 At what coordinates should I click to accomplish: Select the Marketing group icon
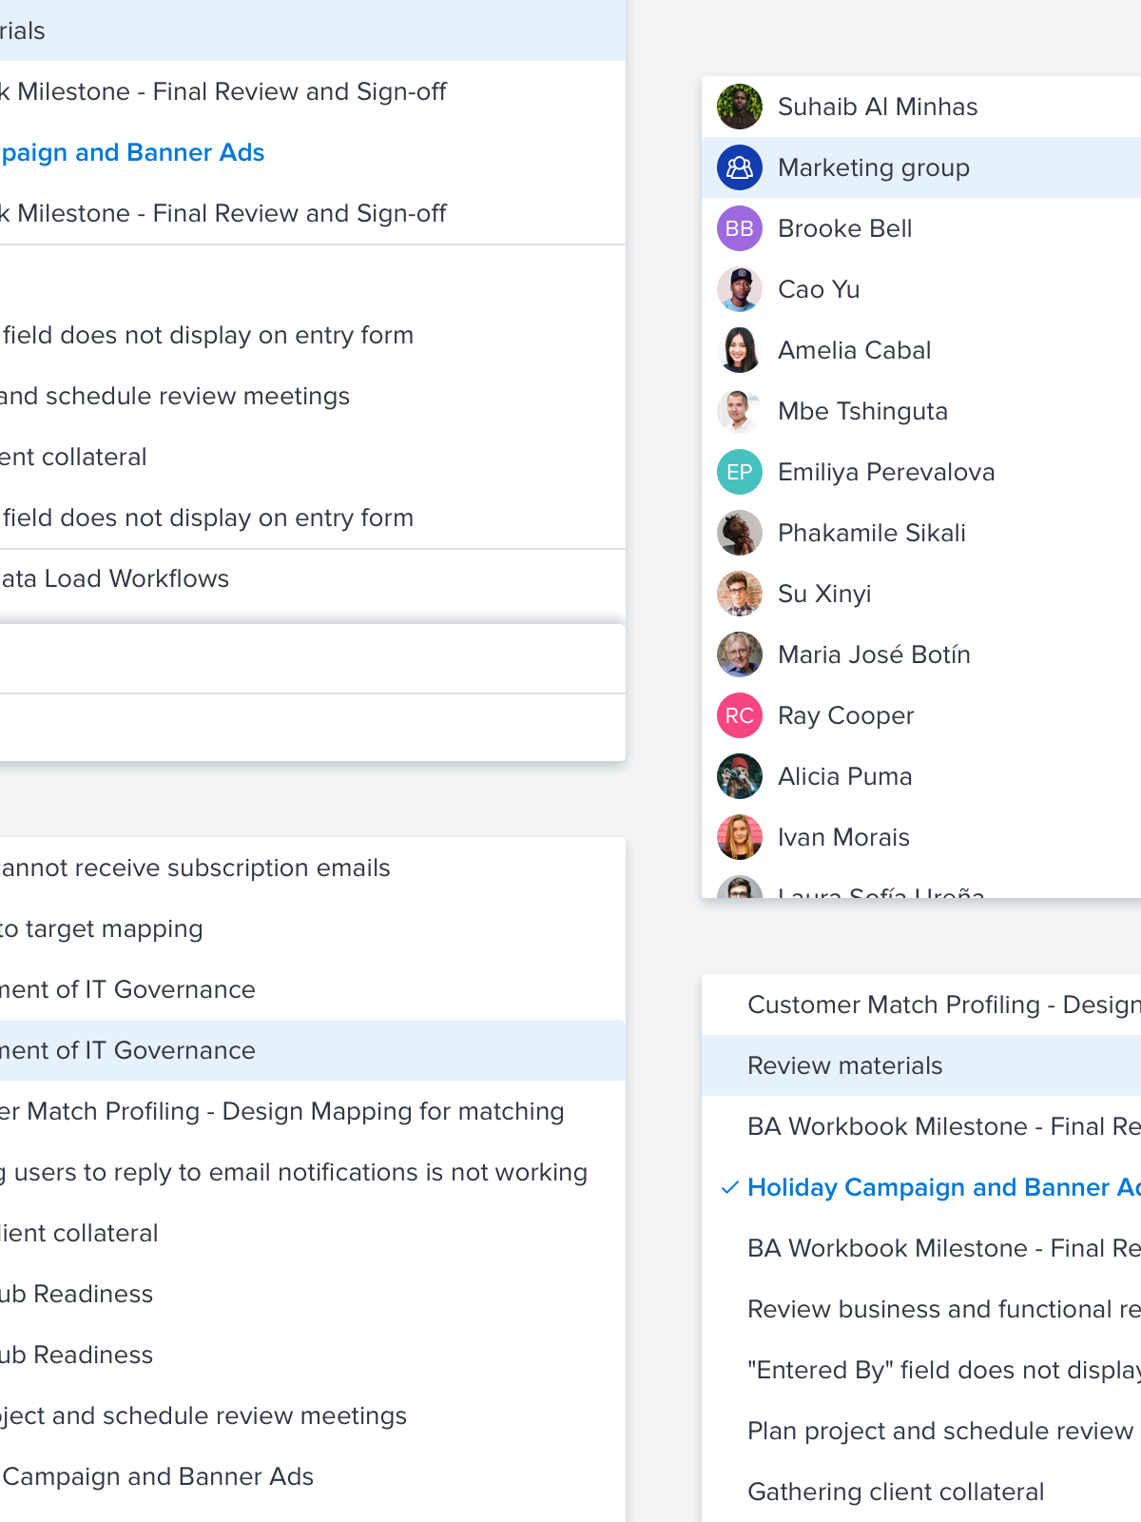click(x=739, y=167)
